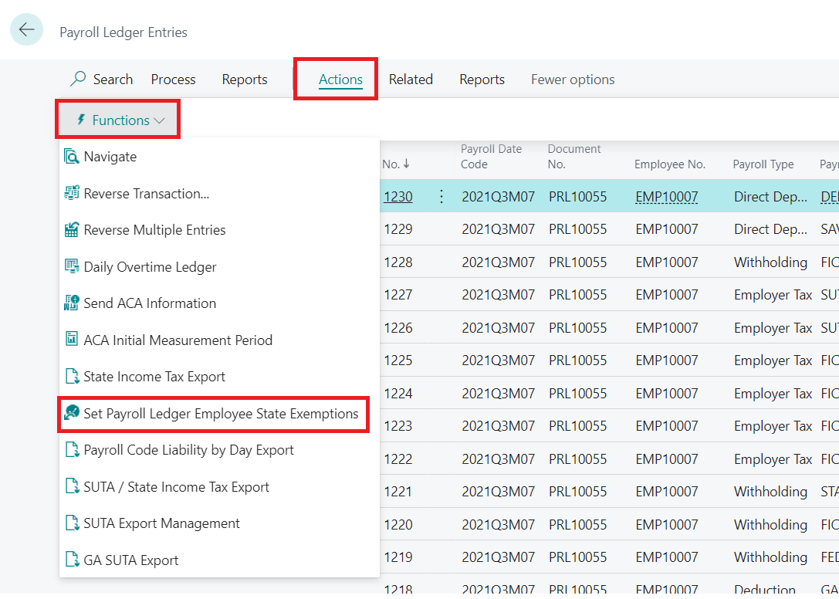This screenshot has height=599, width=839.
Task: Open entry number 1230 link
Action: (x=398, y=197)
